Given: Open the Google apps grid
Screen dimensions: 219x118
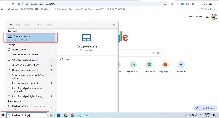Looking at the screenshot, I should click(x=207, y=17).
